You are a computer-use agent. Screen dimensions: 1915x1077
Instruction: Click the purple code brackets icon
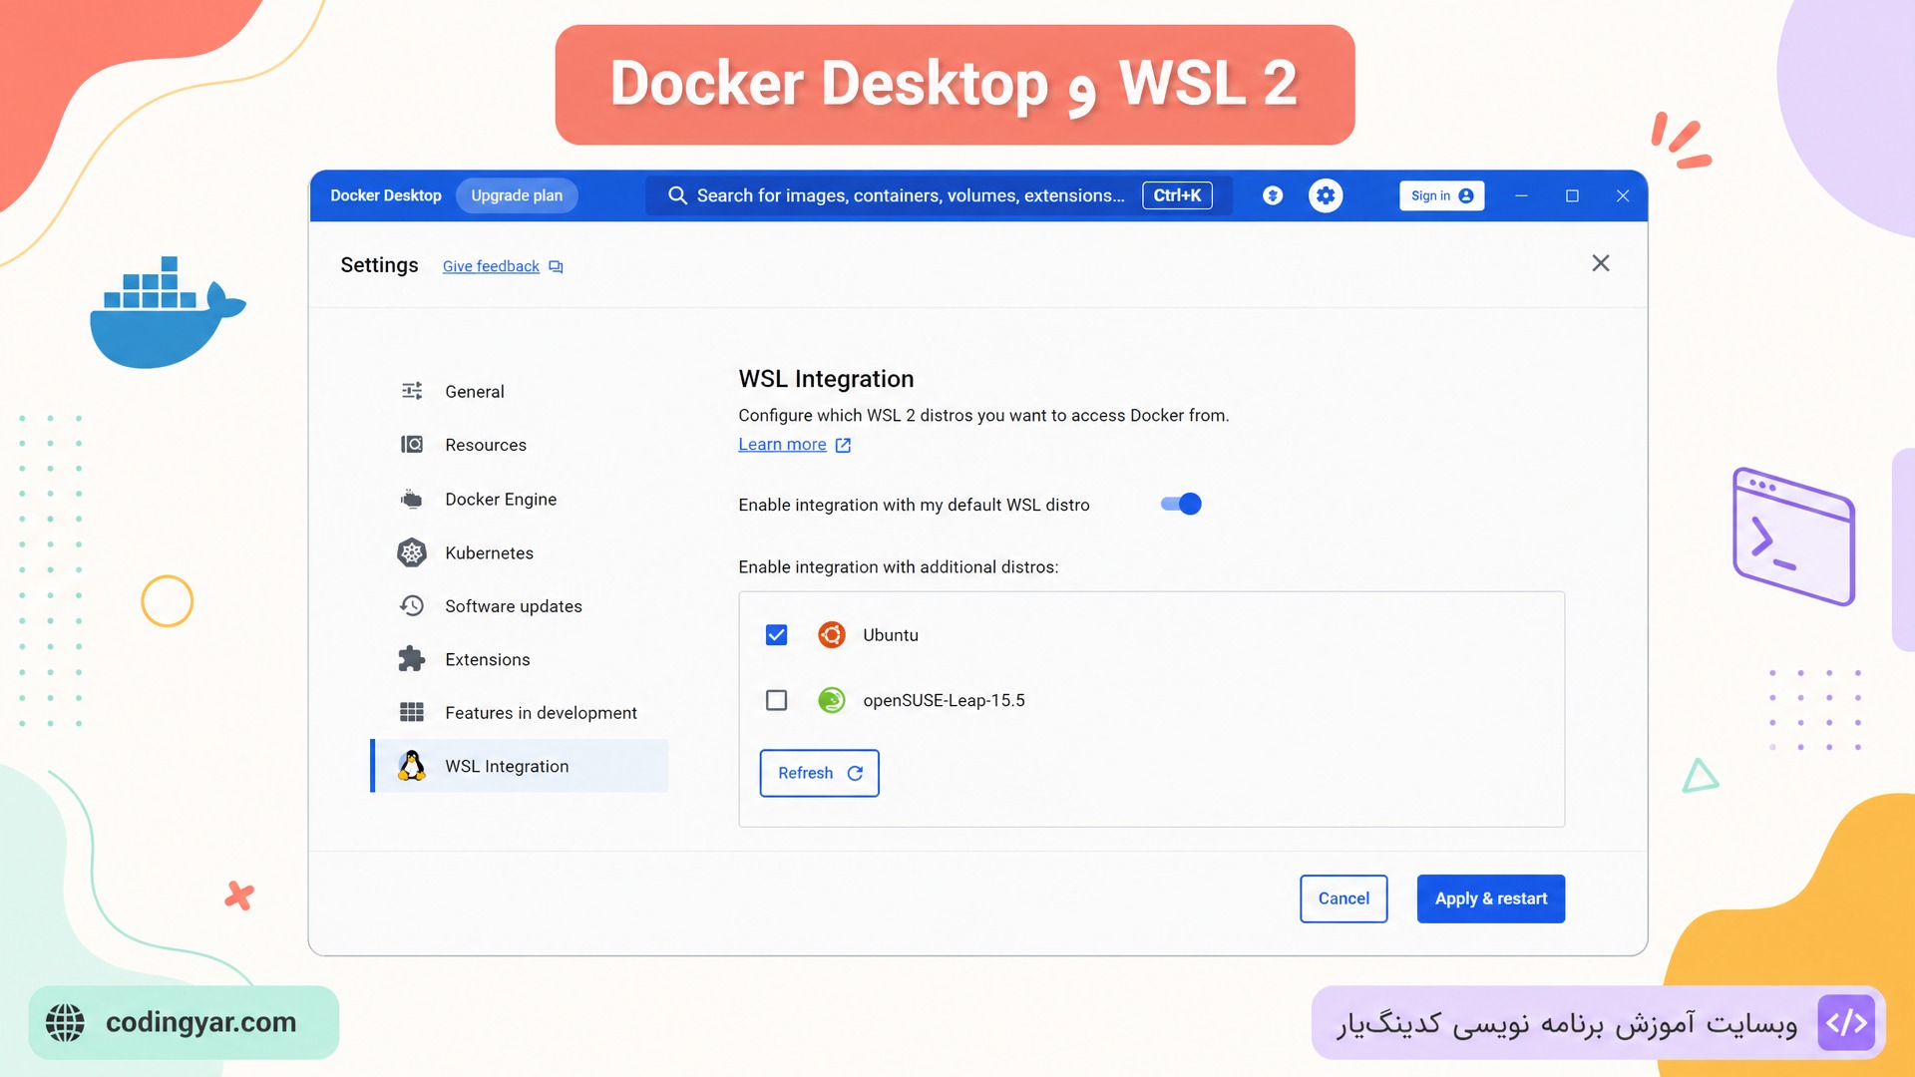click(1846, 1022)
